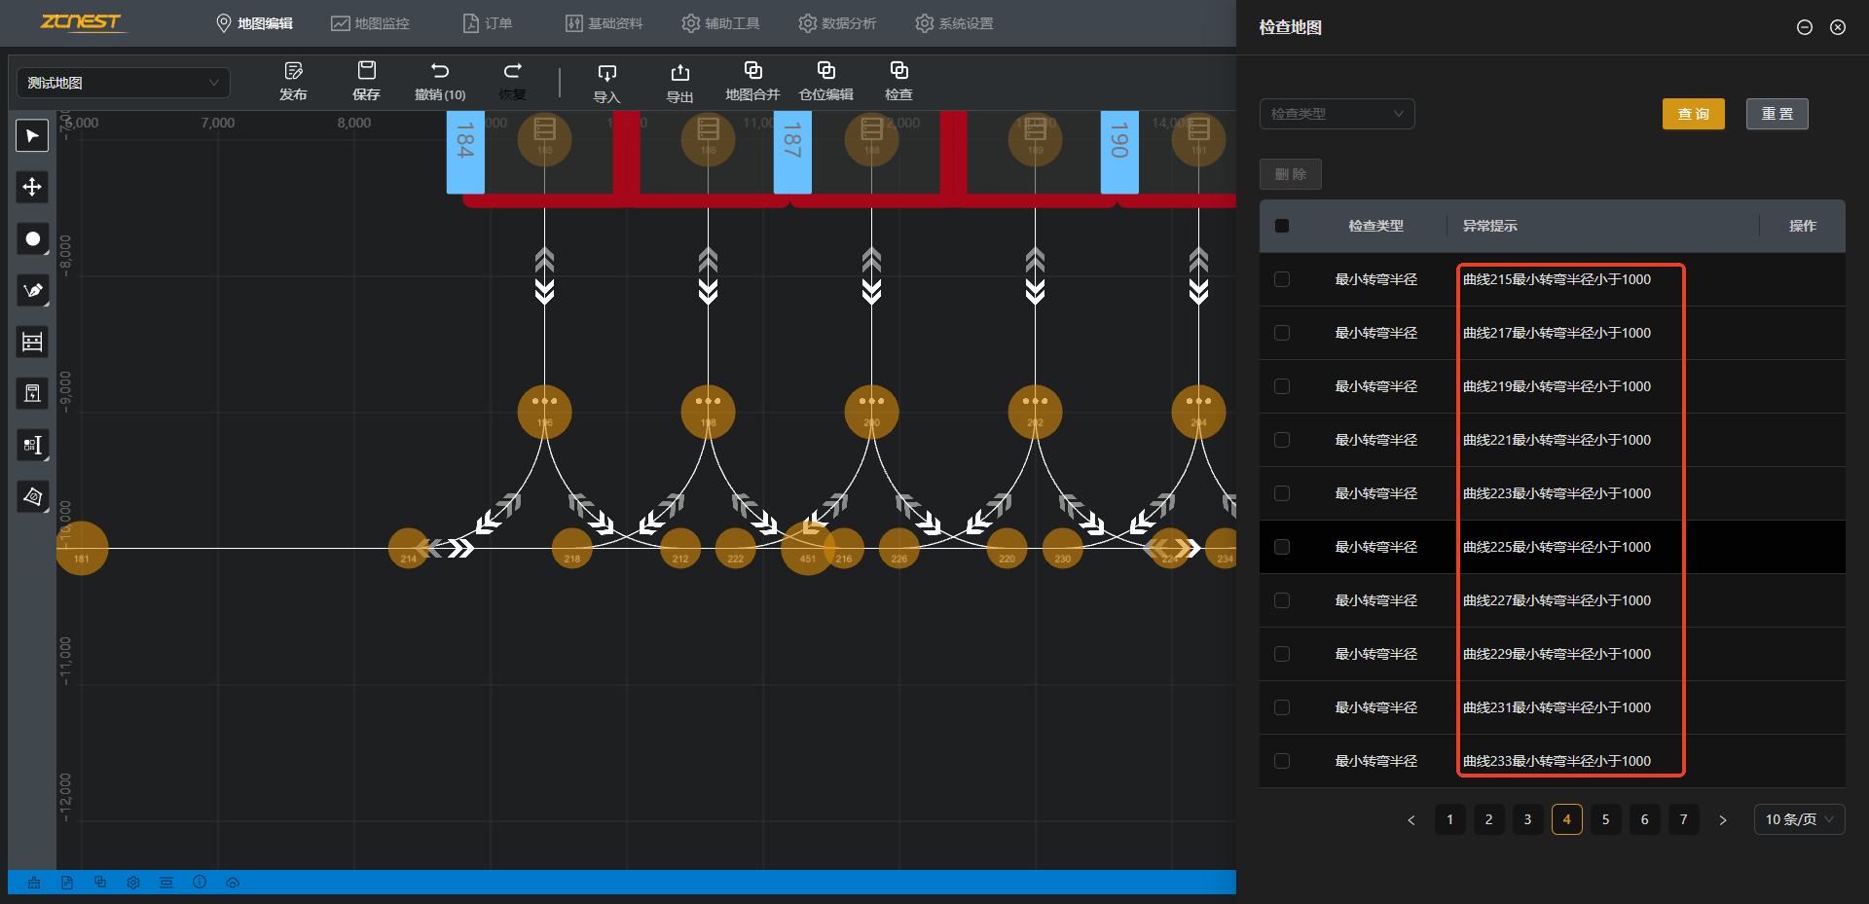The width and height of the screenshot is (1869, 904).
Task: Select map node 181
Action: (82, 548)
